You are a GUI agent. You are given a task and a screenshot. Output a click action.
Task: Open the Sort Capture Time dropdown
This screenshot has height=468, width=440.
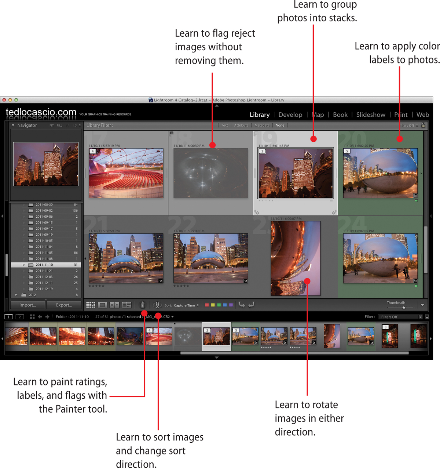pyautogui.click(x=186, y=305)
